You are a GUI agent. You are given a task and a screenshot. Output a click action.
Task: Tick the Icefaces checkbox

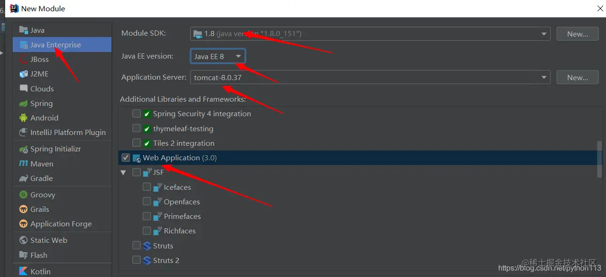[x=147, y=187]
